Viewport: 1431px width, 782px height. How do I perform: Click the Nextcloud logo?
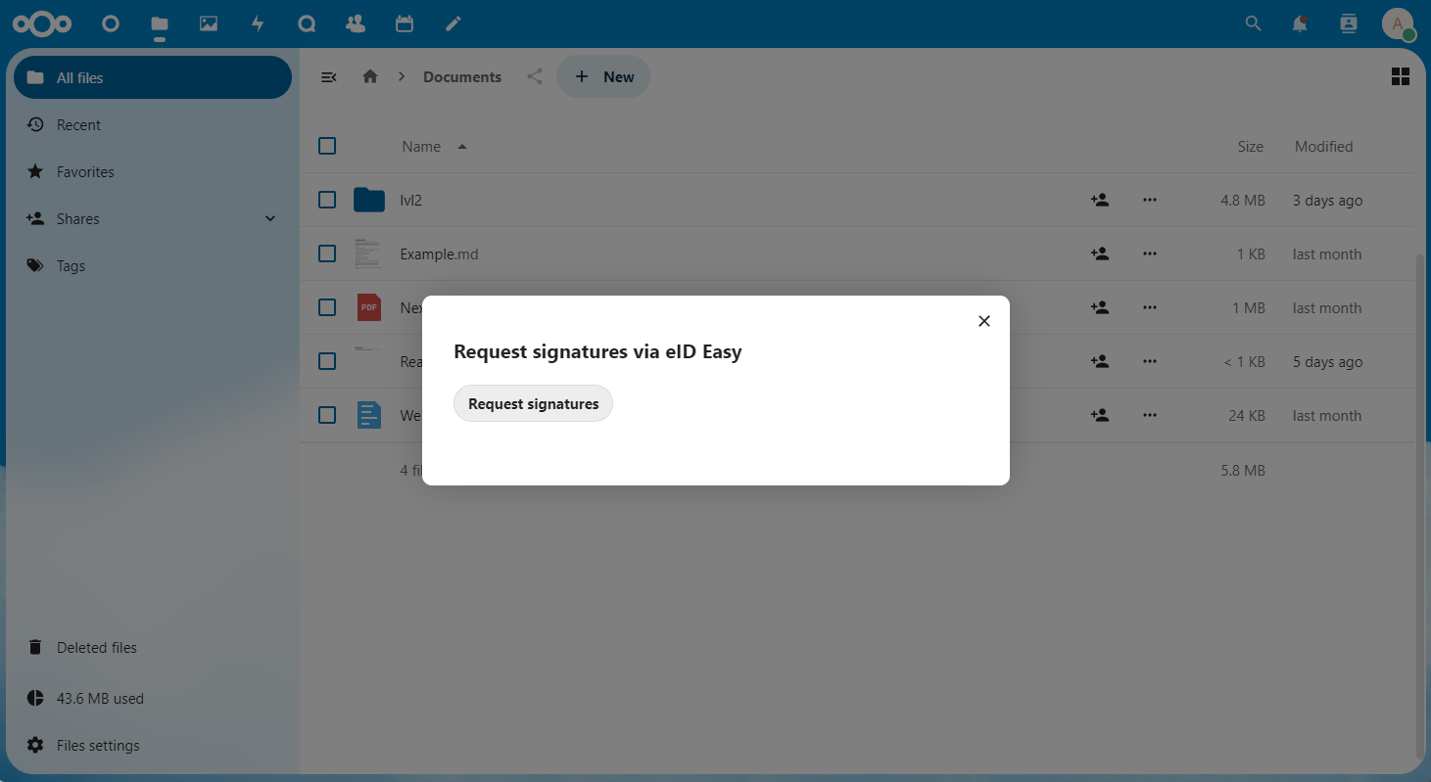point(42,23)
